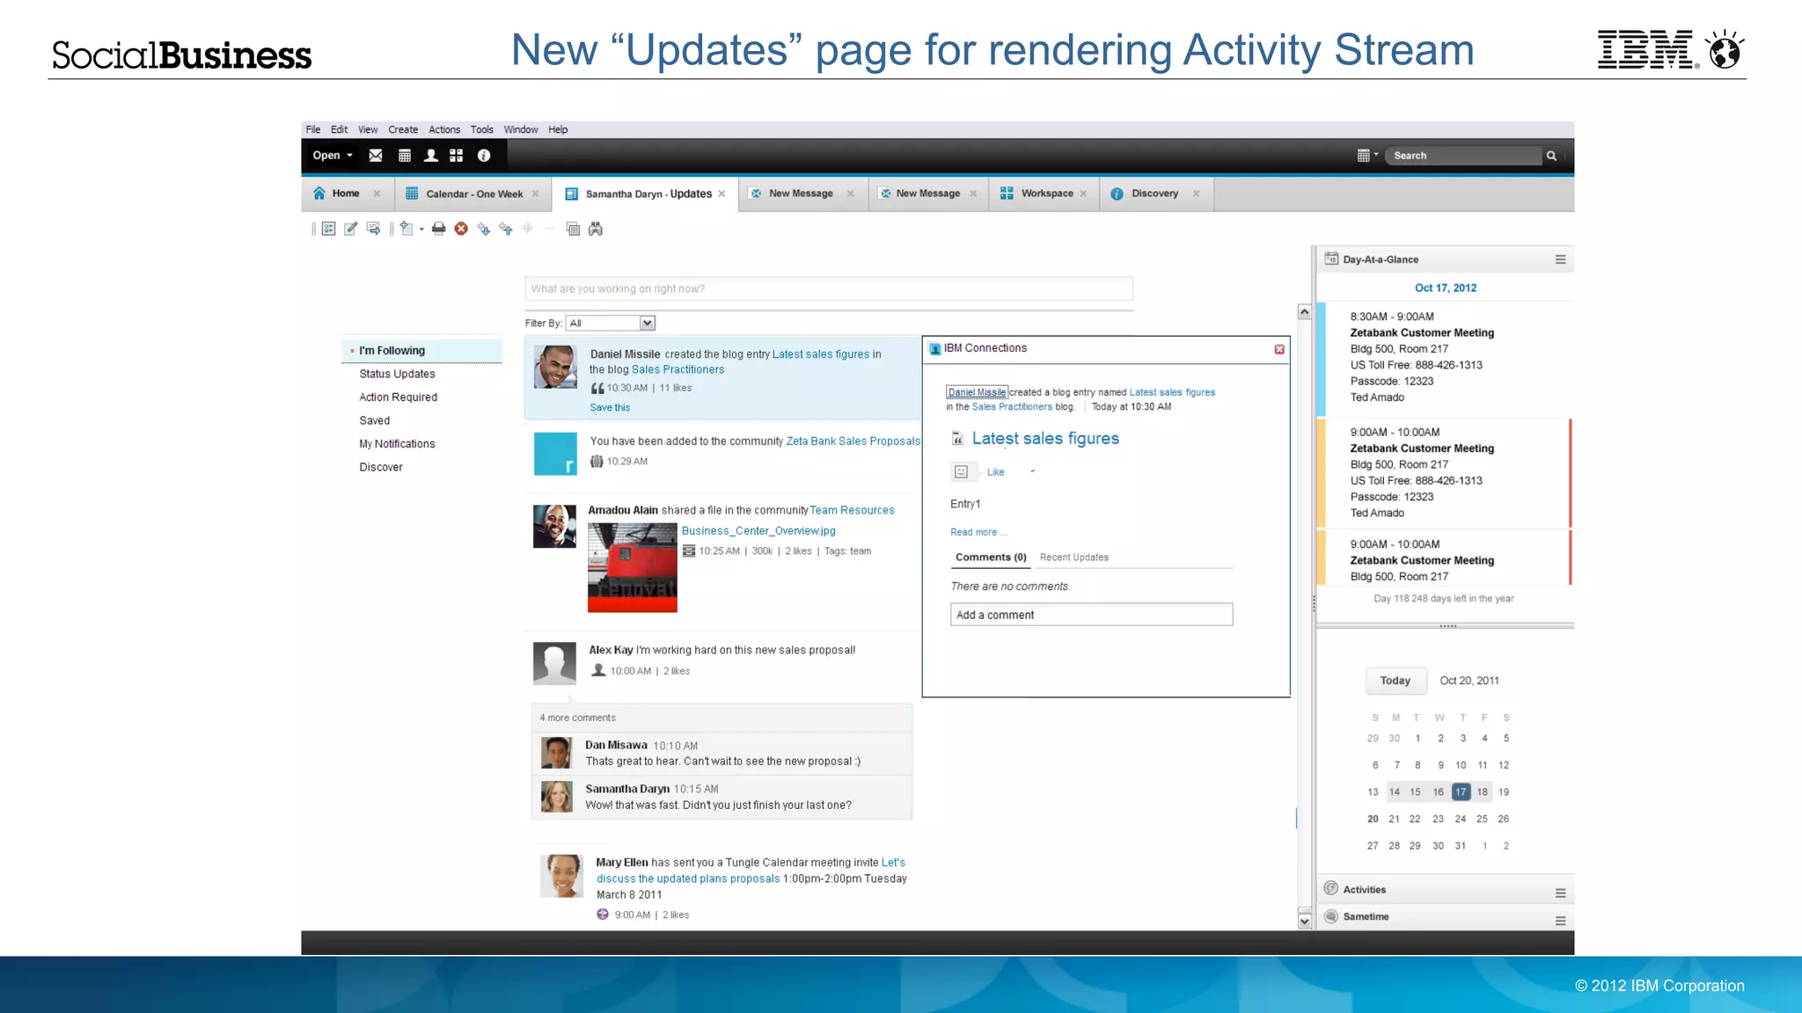The width and height of the screenshot is (1802, 1013).
Task: Click the scroll up arrow of the stream
Action: pos(1304,312)
